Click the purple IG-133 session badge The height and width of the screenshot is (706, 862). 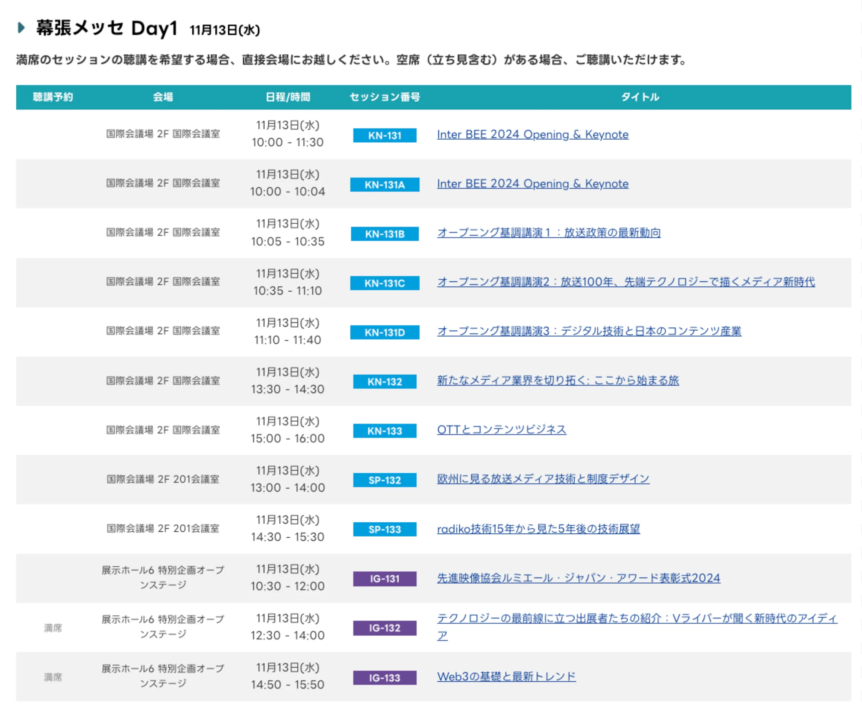tap(384, 678)
